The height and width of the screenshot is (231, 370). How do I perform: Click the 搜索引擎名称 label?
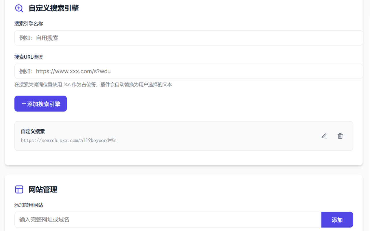pyautogui.click(x=29, y=24)
